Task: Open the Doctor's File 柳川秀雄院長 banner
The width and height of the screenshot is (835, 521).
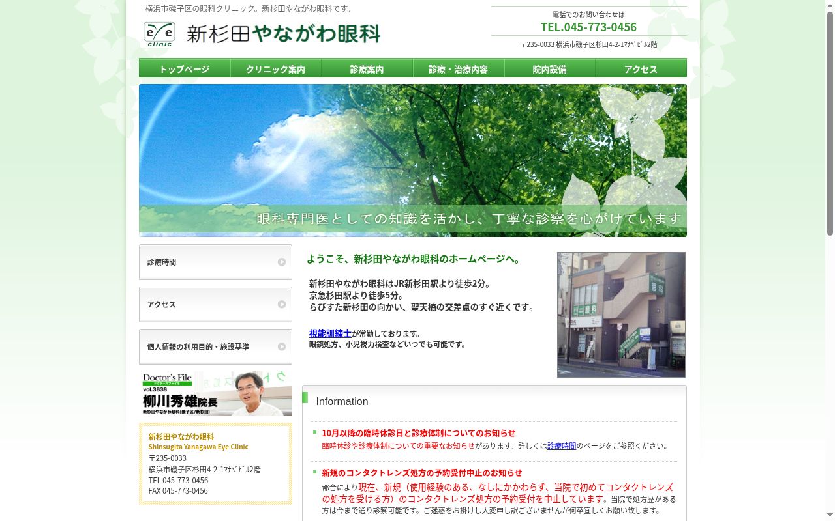Action: 215,393
